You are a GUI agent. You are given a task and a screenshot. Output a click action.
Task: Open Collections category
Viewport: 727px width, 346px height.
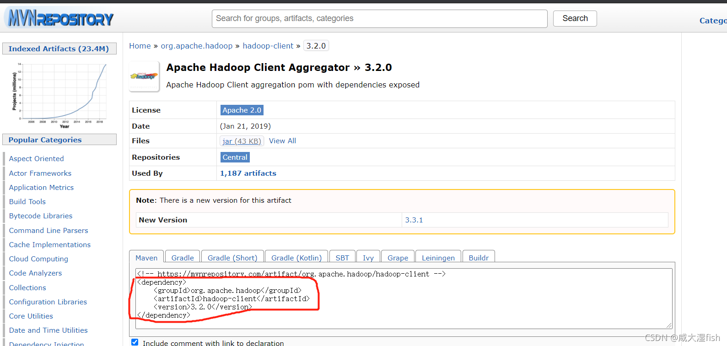pos(27,288)
